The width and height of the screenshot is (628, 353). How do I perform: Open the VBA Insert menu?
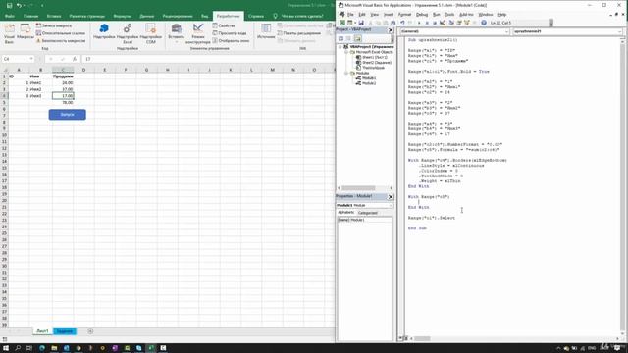point(389,15)
